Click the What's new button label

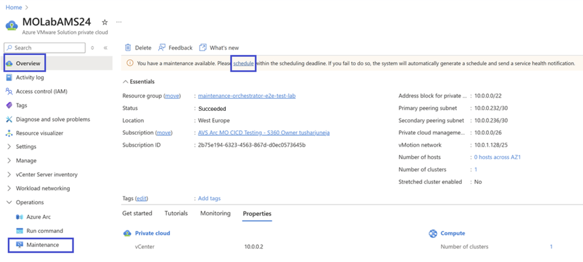(224, 48)
